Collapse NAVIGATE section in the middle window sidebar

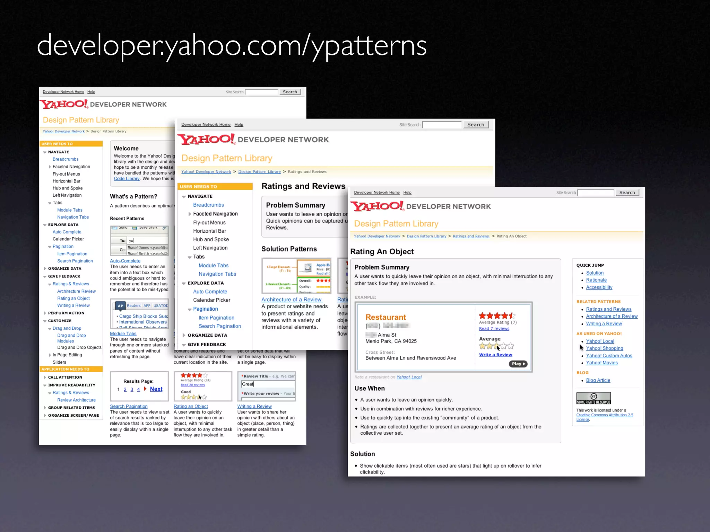pos(184,196)
